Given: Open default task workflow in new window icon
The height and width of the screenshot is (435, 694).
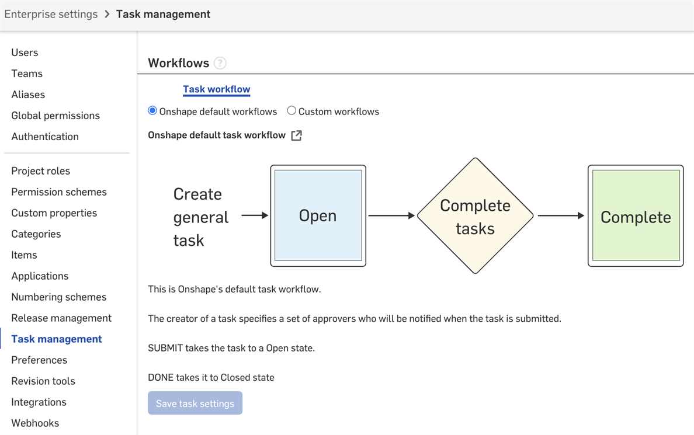Looking at the screenshot, I should [x=297, y=135].
